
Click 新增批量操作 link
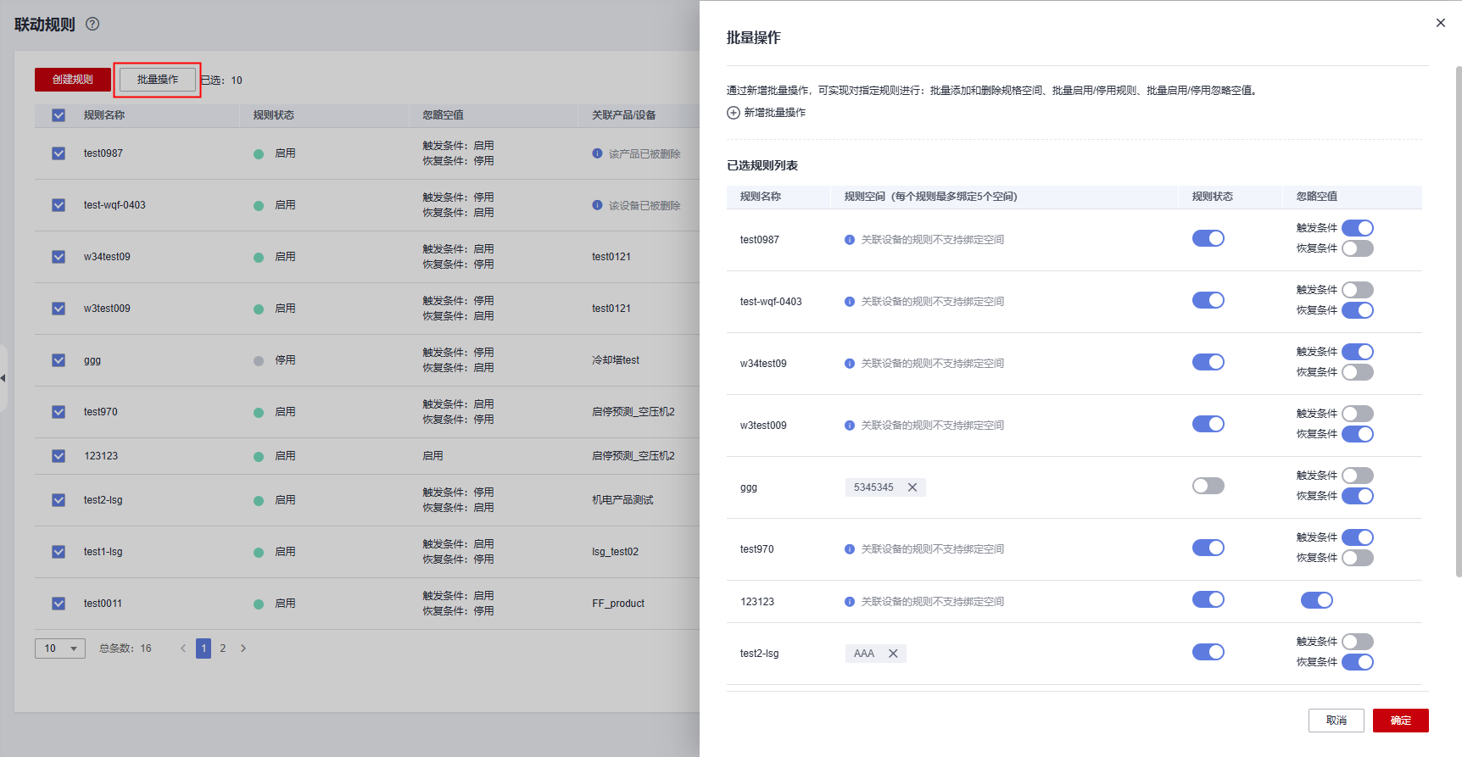point(774,113)
